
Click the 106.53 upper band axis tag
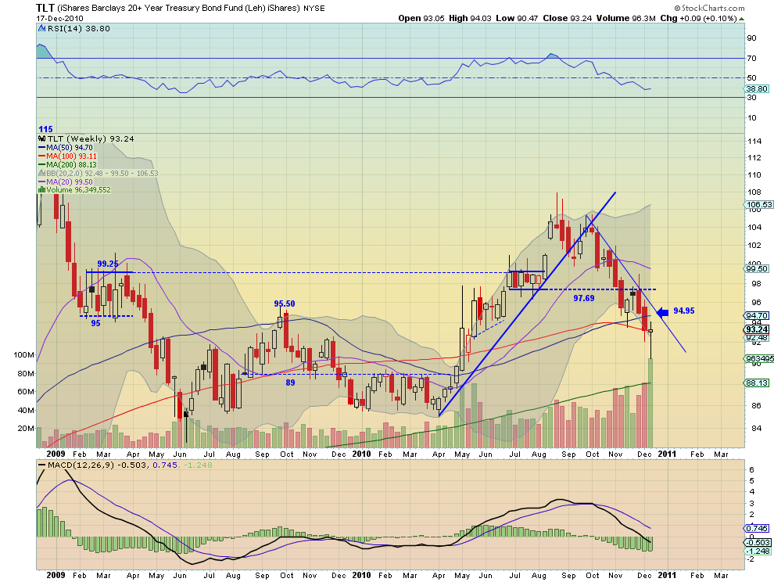(x=759, y=204)
